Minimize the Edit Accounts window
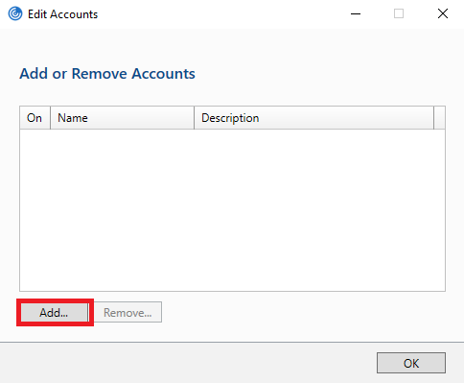Viewport: 464px width, 383px height. click(x=356, y=13)
